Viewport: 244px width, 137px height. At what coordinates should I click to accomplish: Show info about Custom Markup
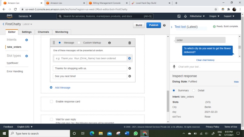pyautogui.click(x=109, y=43)
